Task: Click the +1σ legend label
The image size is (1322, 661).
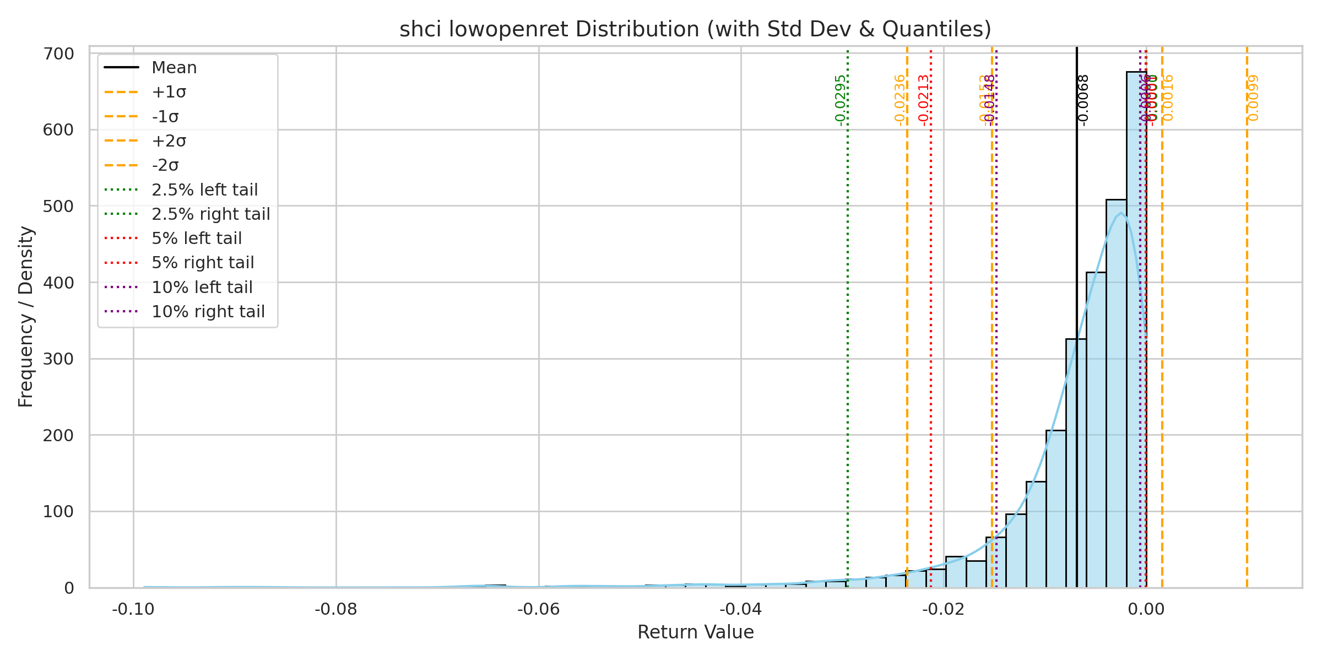Action: (169, 92)
